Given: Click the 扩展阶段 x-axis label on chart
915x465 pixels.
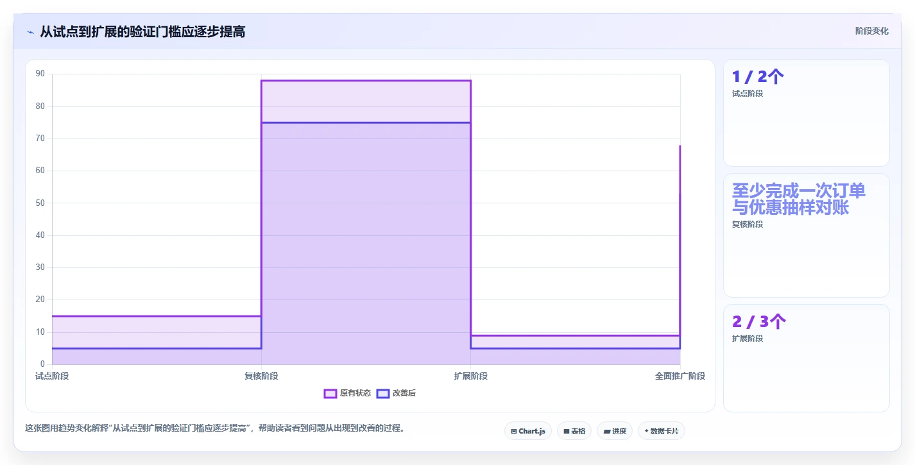Looking at the screenshot, I should (471, 376).
